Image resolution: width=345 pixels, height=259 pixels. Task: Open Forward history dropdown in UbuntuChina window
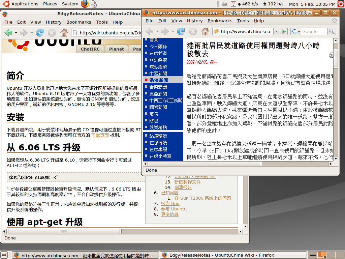(32, 33)
